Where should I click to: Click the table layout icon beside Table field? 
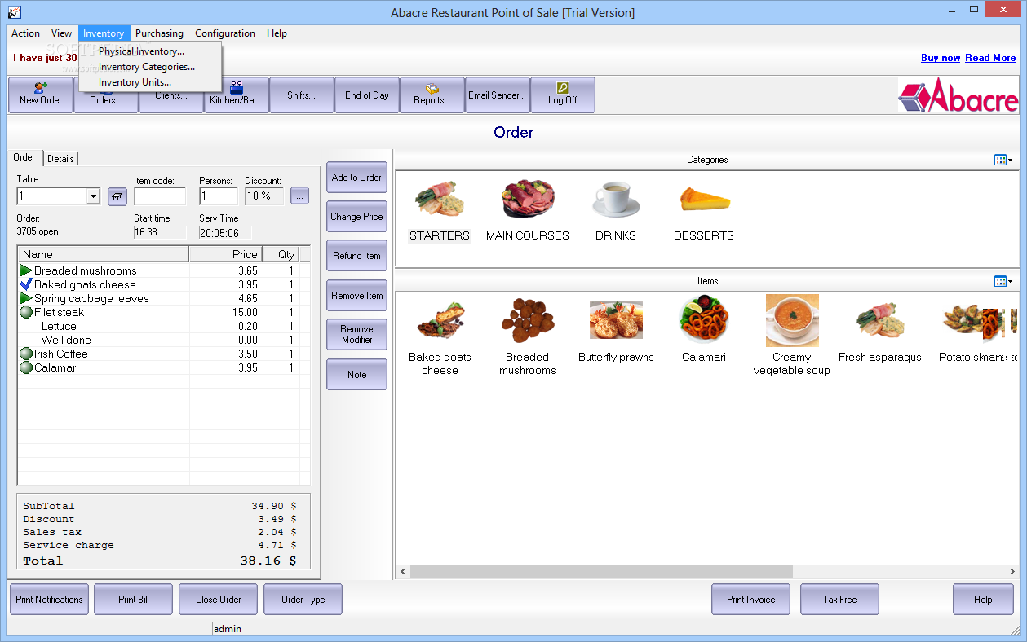[117, 196]
